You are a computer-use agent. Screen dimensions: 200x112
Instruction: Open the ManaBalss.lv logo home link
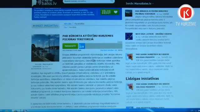tap(44, 3)
